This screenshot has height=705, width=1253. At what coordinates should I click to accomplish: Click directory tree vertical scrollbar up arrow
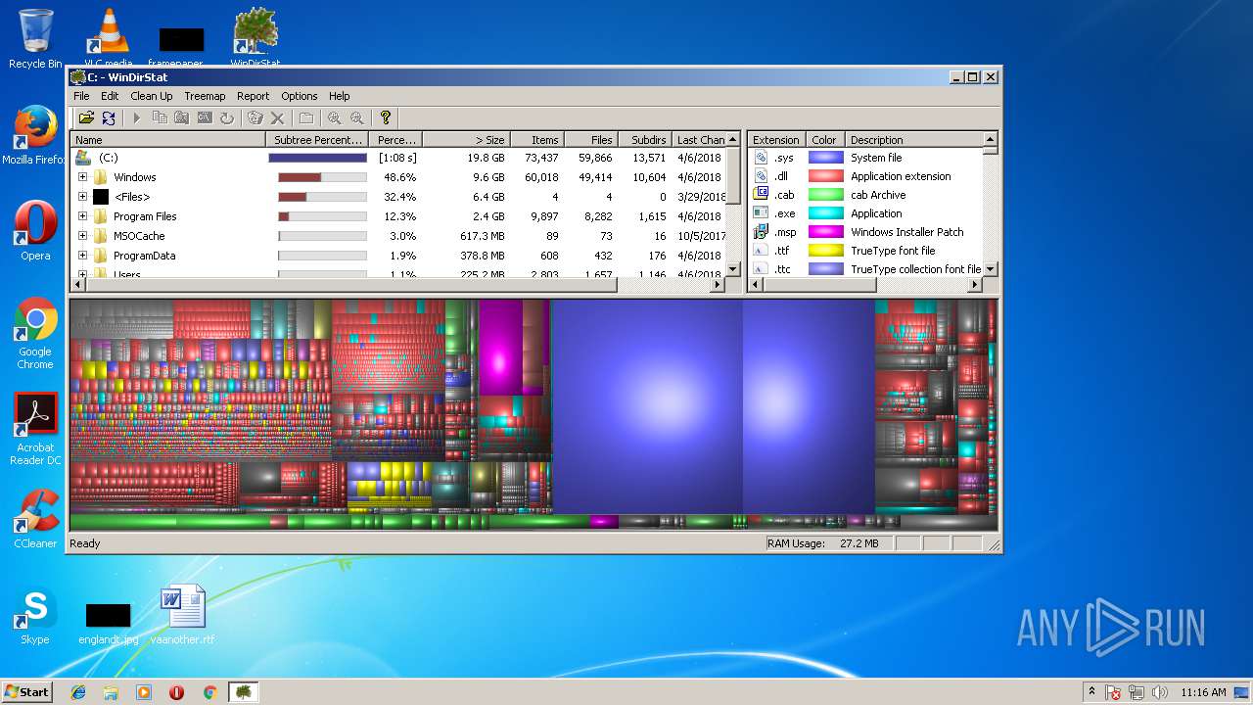click(x=733, y=140)
